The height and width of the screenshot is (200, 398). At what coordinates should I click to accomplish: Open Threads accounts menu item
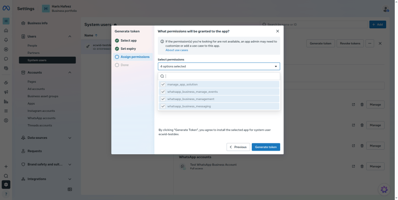coord(40,126)
